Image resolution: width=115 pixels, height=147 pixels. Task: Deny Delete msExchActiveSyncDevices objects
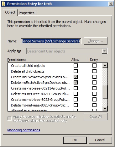point(94,83)
